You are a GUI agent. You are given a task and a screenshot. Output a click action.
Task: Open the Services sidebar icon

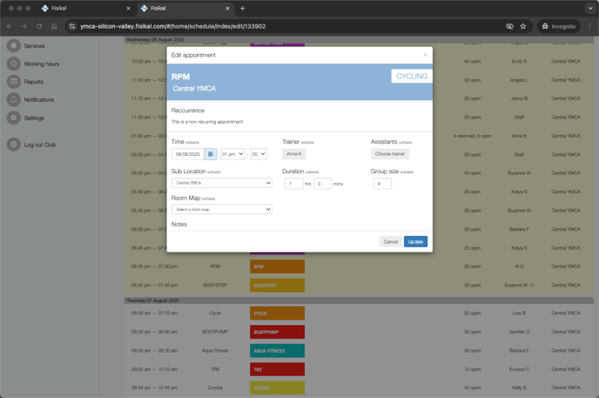[14, 46]
